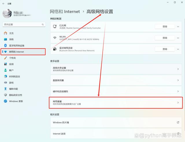This screenshot has width=185, height=142.
Task: Open 硬件和连接属性 row
Action: (x=116, y=91)
